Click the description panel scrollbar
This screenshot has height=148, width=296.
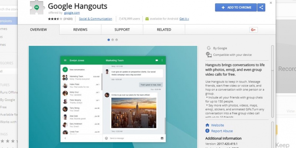pos(272,81)
